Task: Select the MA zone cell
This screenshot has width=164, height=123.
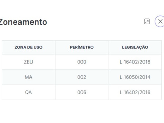Action: (x=28, y=77)
